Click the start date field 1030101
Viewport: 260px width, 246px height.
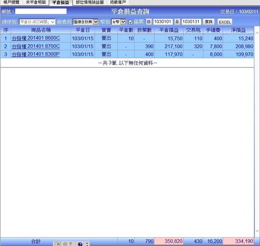[163, 22]
